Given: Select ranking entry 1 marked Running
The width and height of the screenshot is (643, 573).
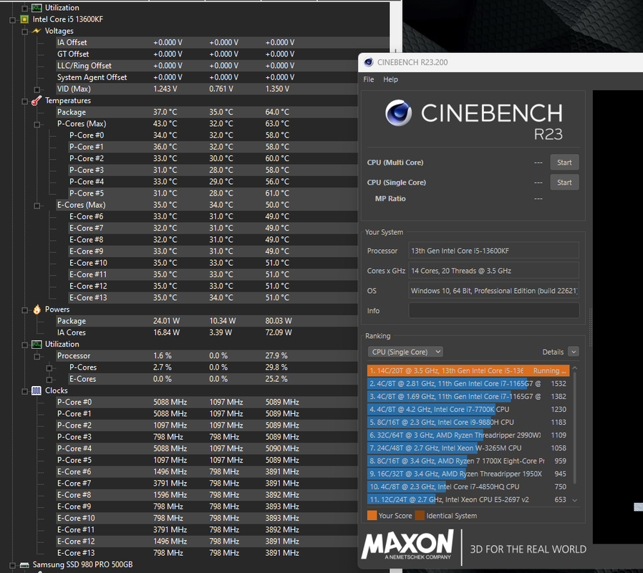Looking at the screenshot, I should coord(468,371).
